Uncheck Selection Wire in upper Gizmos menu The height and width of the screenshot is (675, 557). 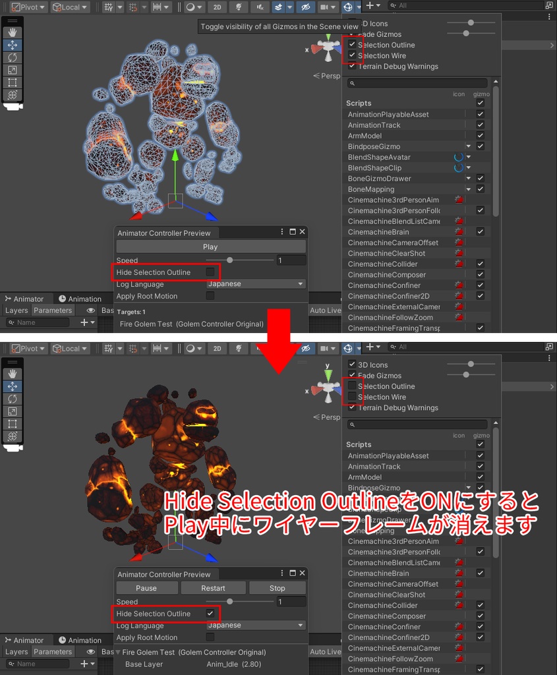coord(352,55)
